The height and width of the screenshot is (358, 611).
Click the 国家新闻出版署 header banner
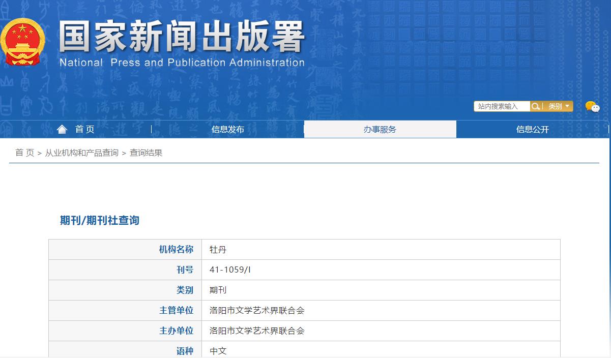tap(181, 38)
